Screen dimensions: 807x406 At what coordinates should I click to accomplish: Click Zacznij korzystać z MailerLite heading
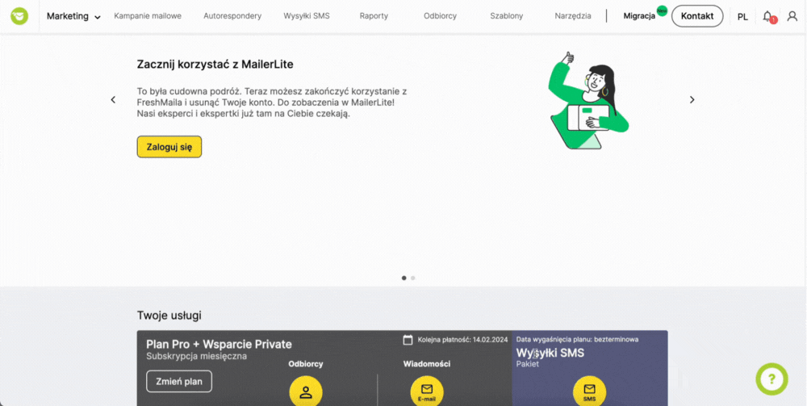coord(215,65)
